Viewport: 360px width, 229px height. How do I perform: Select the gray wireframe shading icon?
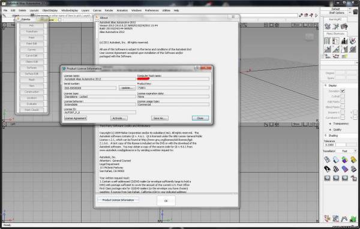point(327,159)
